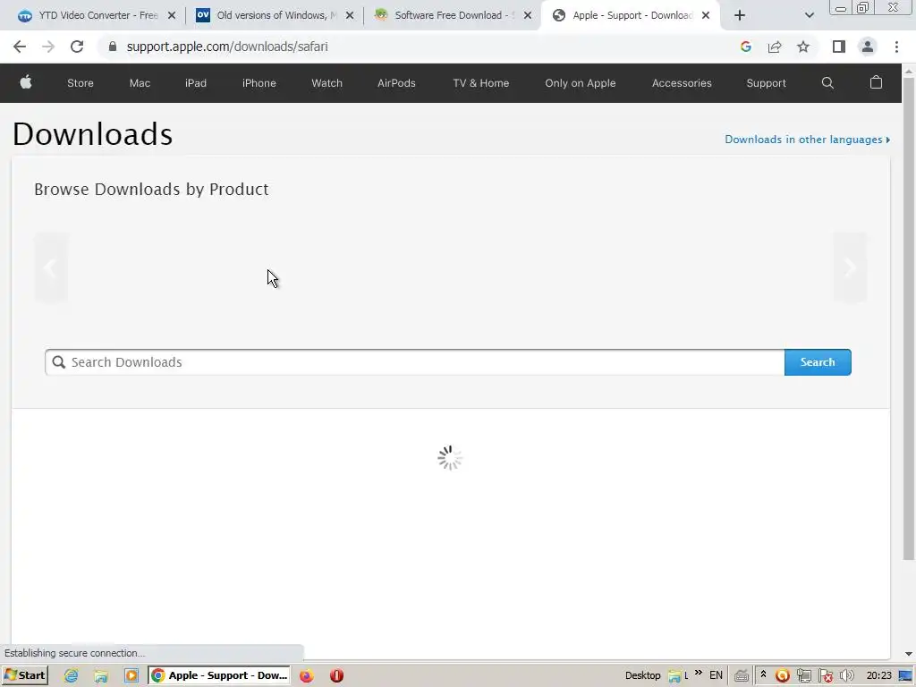Click the browser forward arrow
Image resolution: width=916 pixels, height=687 pixels.
48,47
